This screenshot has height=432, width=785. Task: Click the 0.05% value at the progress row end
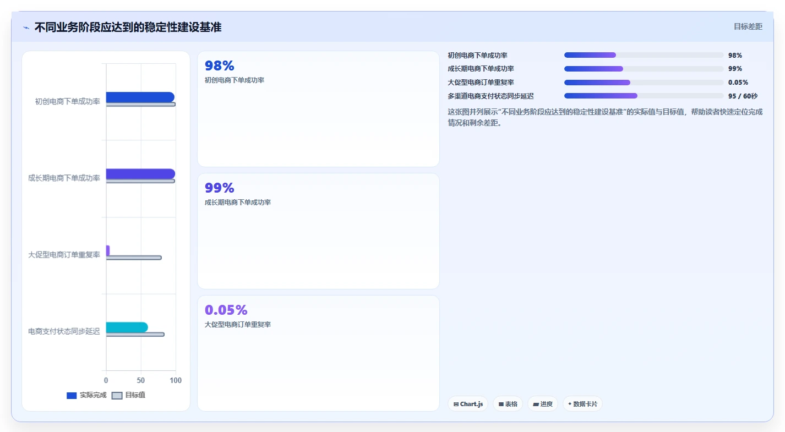tap(738, 83)
